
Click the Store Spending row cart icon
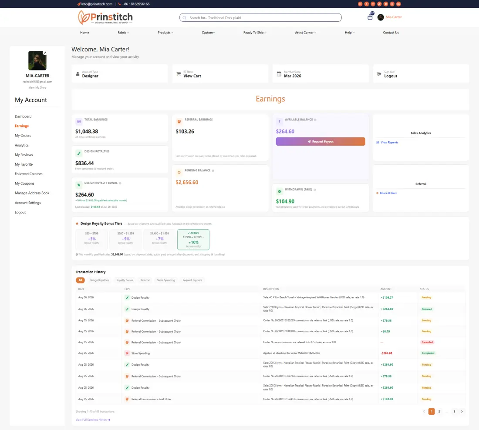(x=127, y=353)
